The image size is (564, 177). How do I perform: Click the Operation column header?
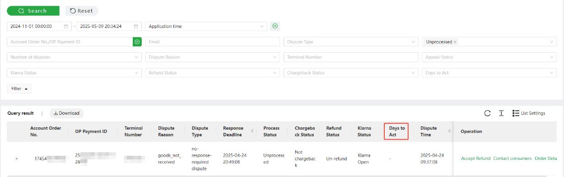(x=471, y=131)
